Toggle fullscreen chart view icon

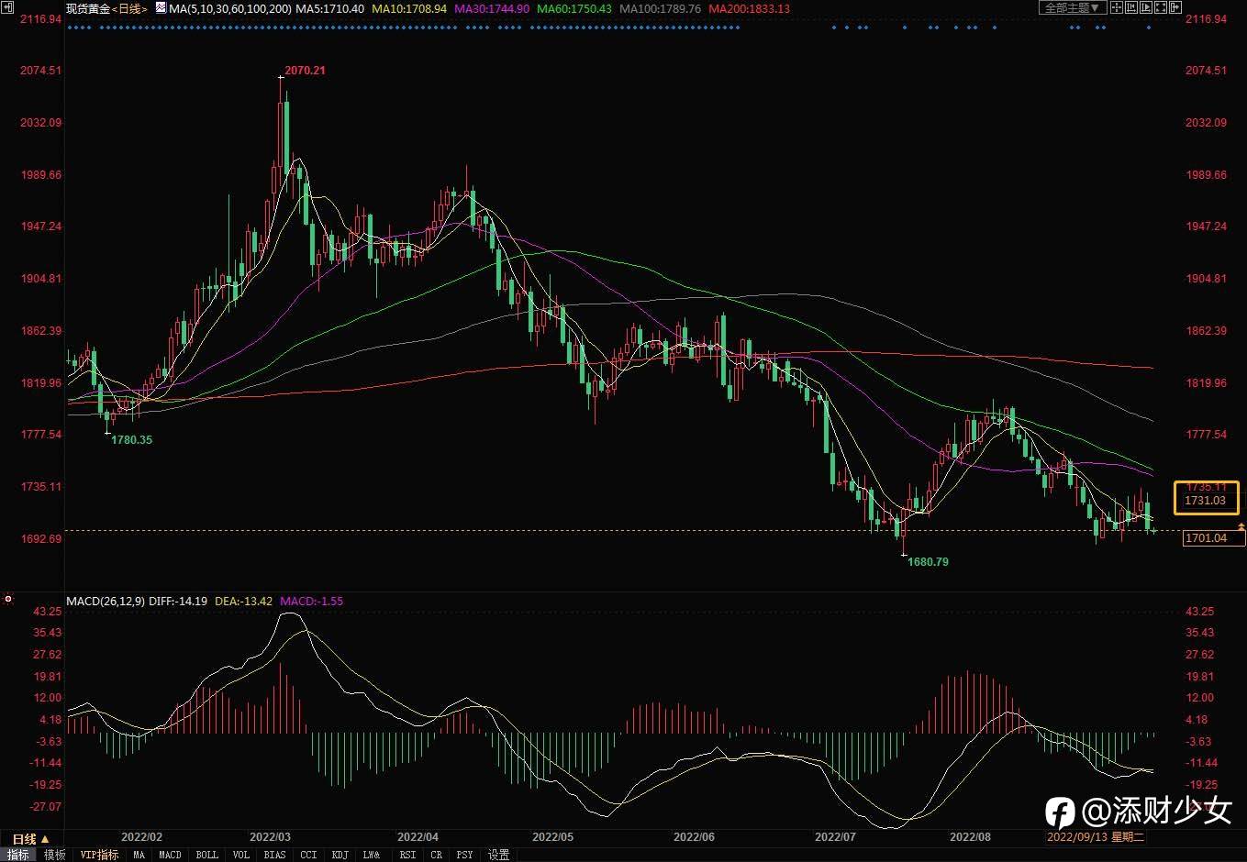click(1161, 7)
